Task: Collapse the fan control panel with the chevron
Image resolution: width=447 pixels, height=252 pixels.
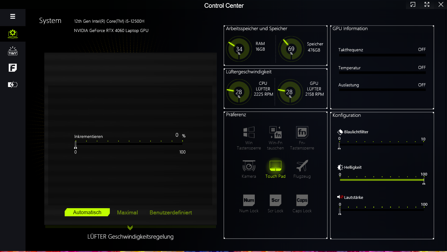Action: click(130, 228)
